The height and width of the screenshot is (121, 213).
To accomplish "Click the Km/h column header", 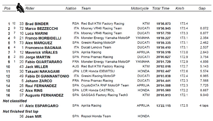I will point(180,8).
